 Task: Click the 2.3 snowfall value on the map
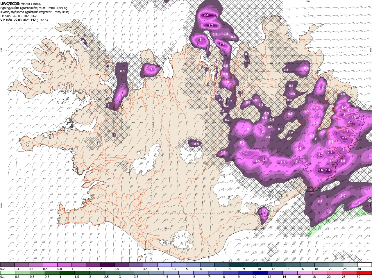coord(328,170)
